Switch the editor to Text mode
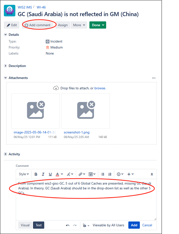The height and width of the screenshot is (234, 179). [39, 225]
